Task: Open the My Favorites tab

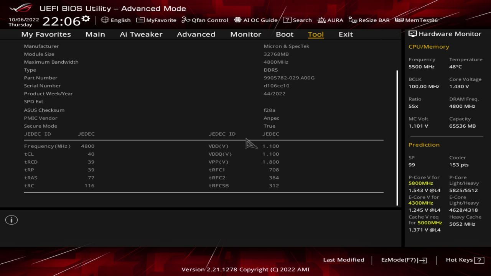Action: point(46,34)
